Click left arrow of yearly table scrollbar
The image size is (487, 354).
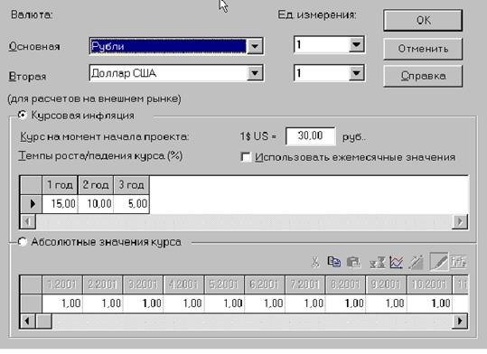click(28, 222)
